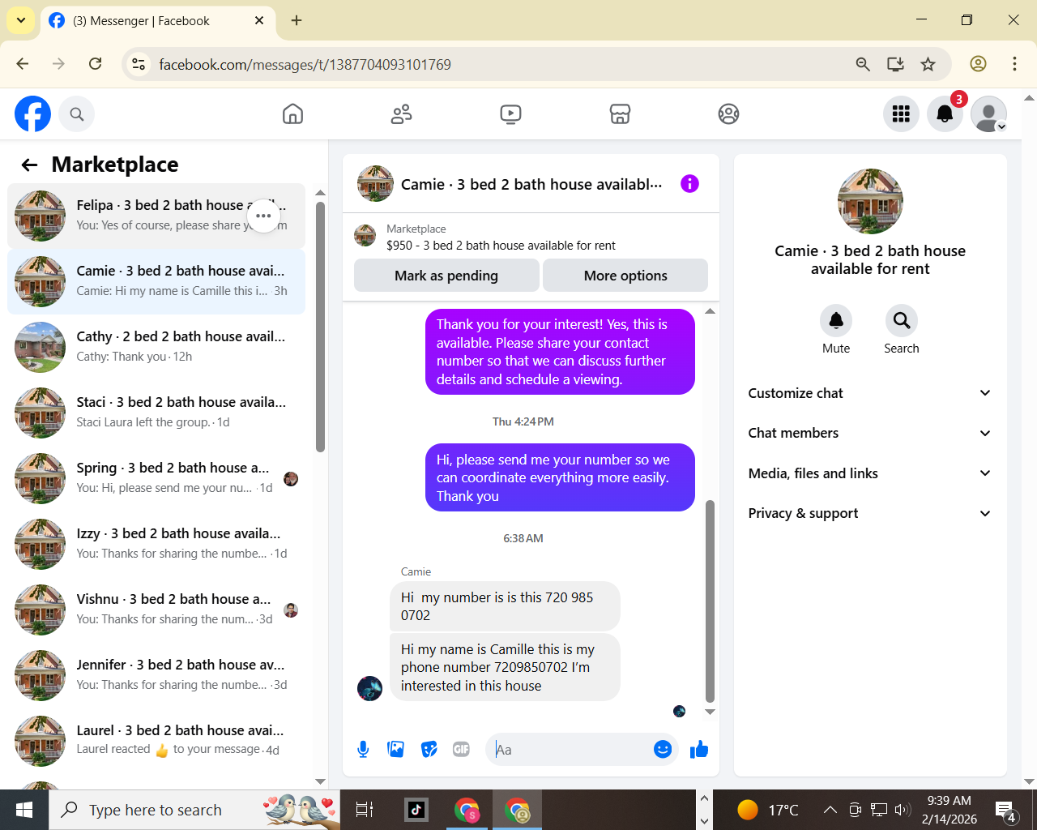The image size is (1037, 830).
Task: Open Task View taskbar icon
Action: point(365,810)
